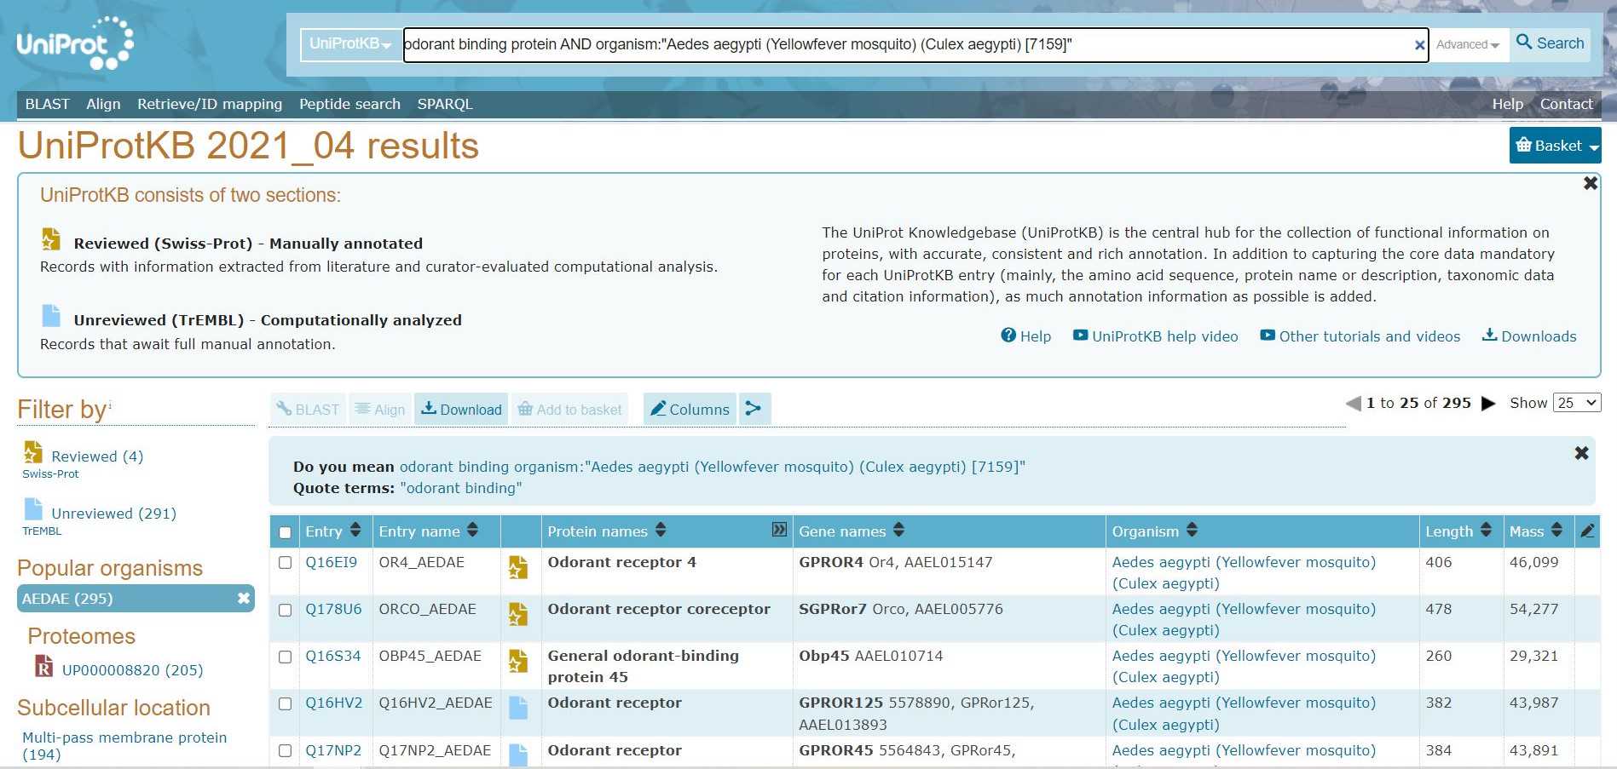Open entry Q16EI9
The image size is (1617, 769).
click(x=332, y=562)
